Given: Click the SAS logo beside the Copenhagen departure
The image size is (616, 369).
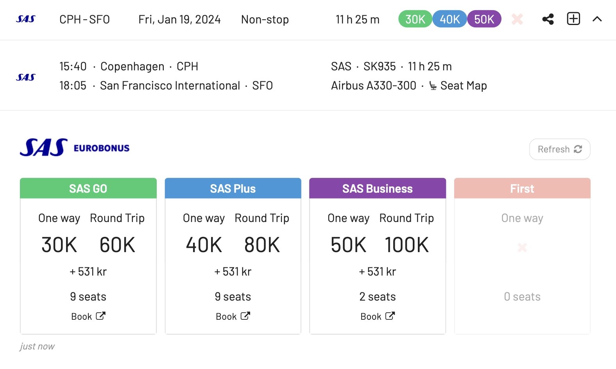Looking at the screenshot, I should click(26, 77).
